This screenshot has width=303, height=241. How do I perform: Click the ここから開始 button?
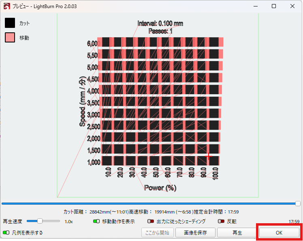(x=158, y=233)
